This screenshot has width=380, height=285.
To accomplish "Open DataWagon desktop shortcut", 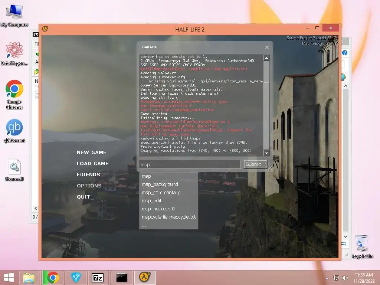I will pos(14,53).
